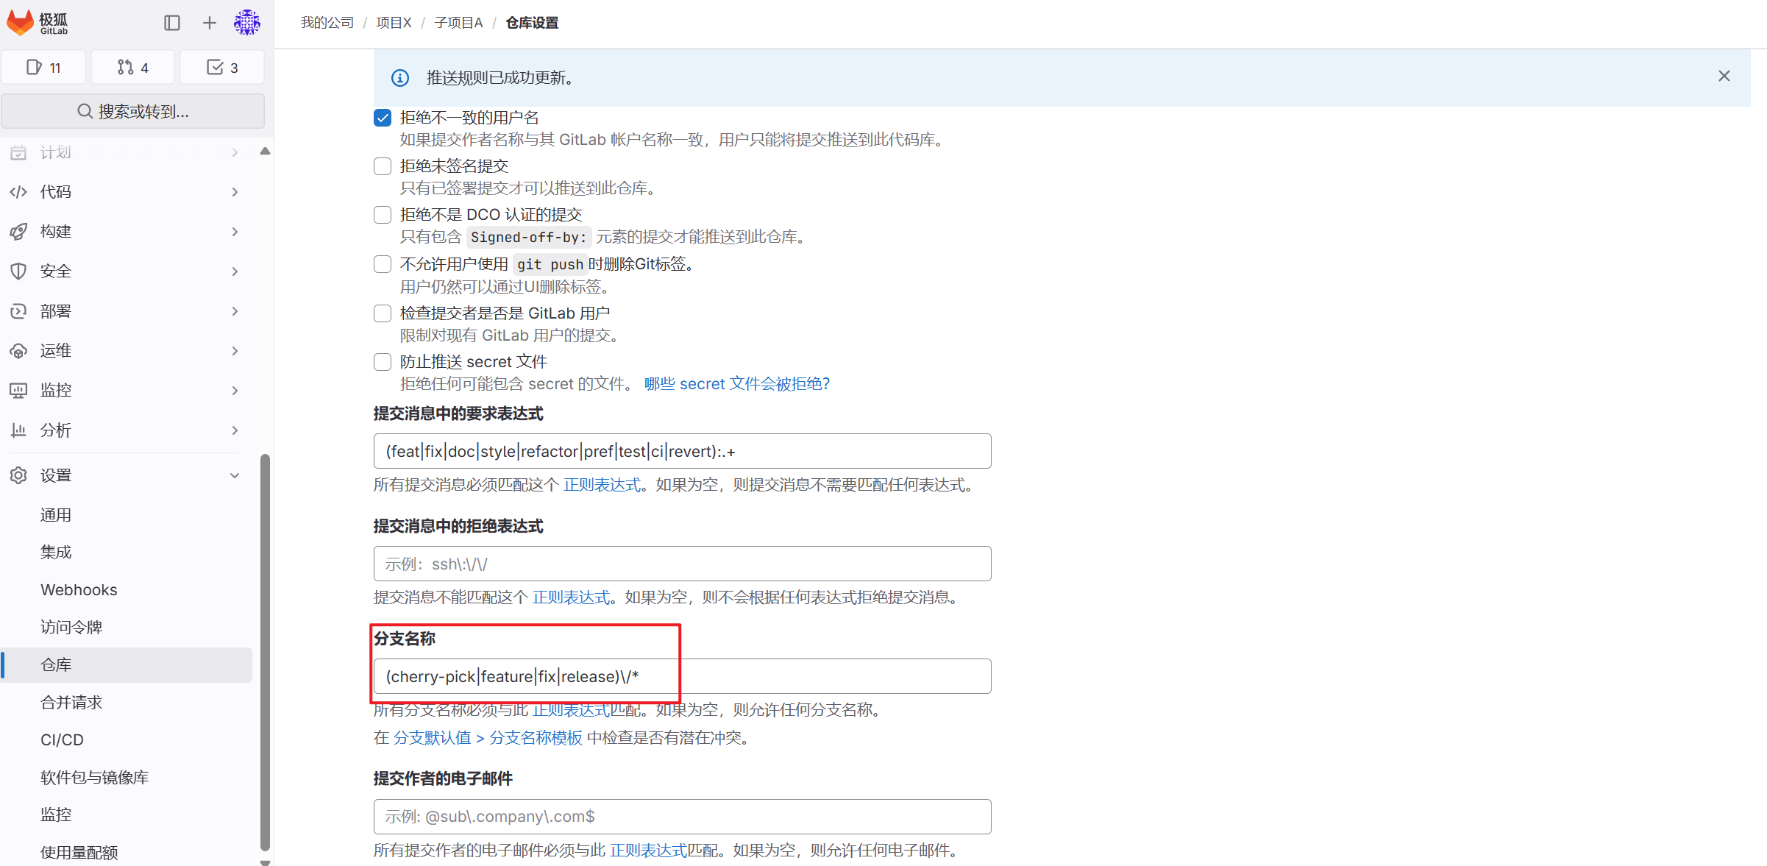Select the 部署 icon in the sidebar

(x=18, y=310)
